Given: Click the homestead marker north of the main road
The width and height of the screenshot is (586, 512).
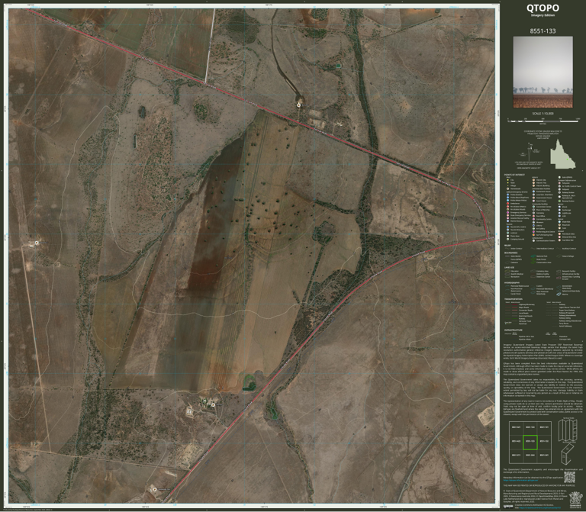Looking at the screenshot, I should (x=298, y=105).
